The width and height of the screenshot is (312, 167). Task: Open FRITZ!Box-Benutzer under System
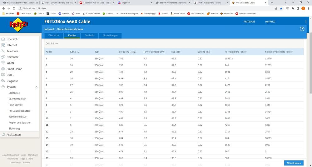tap(19, 111)
